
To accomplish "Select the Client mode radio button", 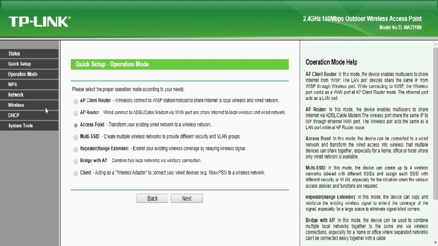I will [76, 173].
